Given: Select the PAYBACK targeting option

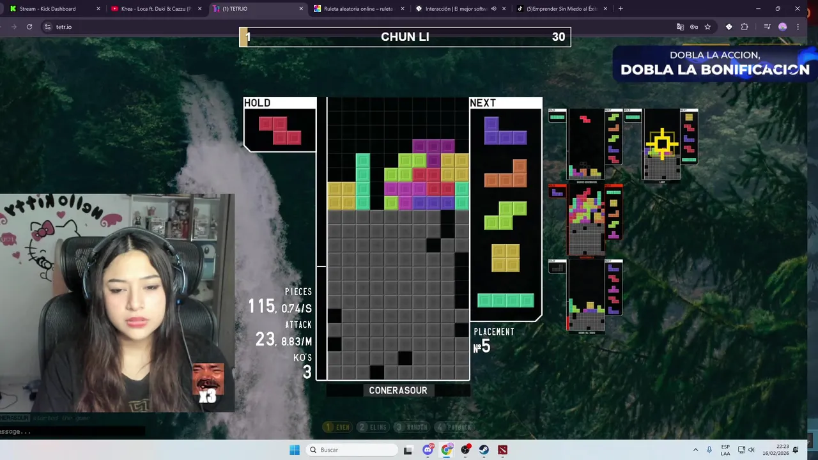Looking at the screenshot, I should [x=453, y=427].
